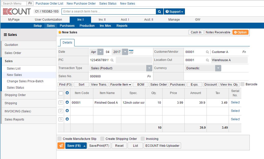Viewport: 264px width, 159px height.
Task: Click the Discount button
Action: pos(211,85)
